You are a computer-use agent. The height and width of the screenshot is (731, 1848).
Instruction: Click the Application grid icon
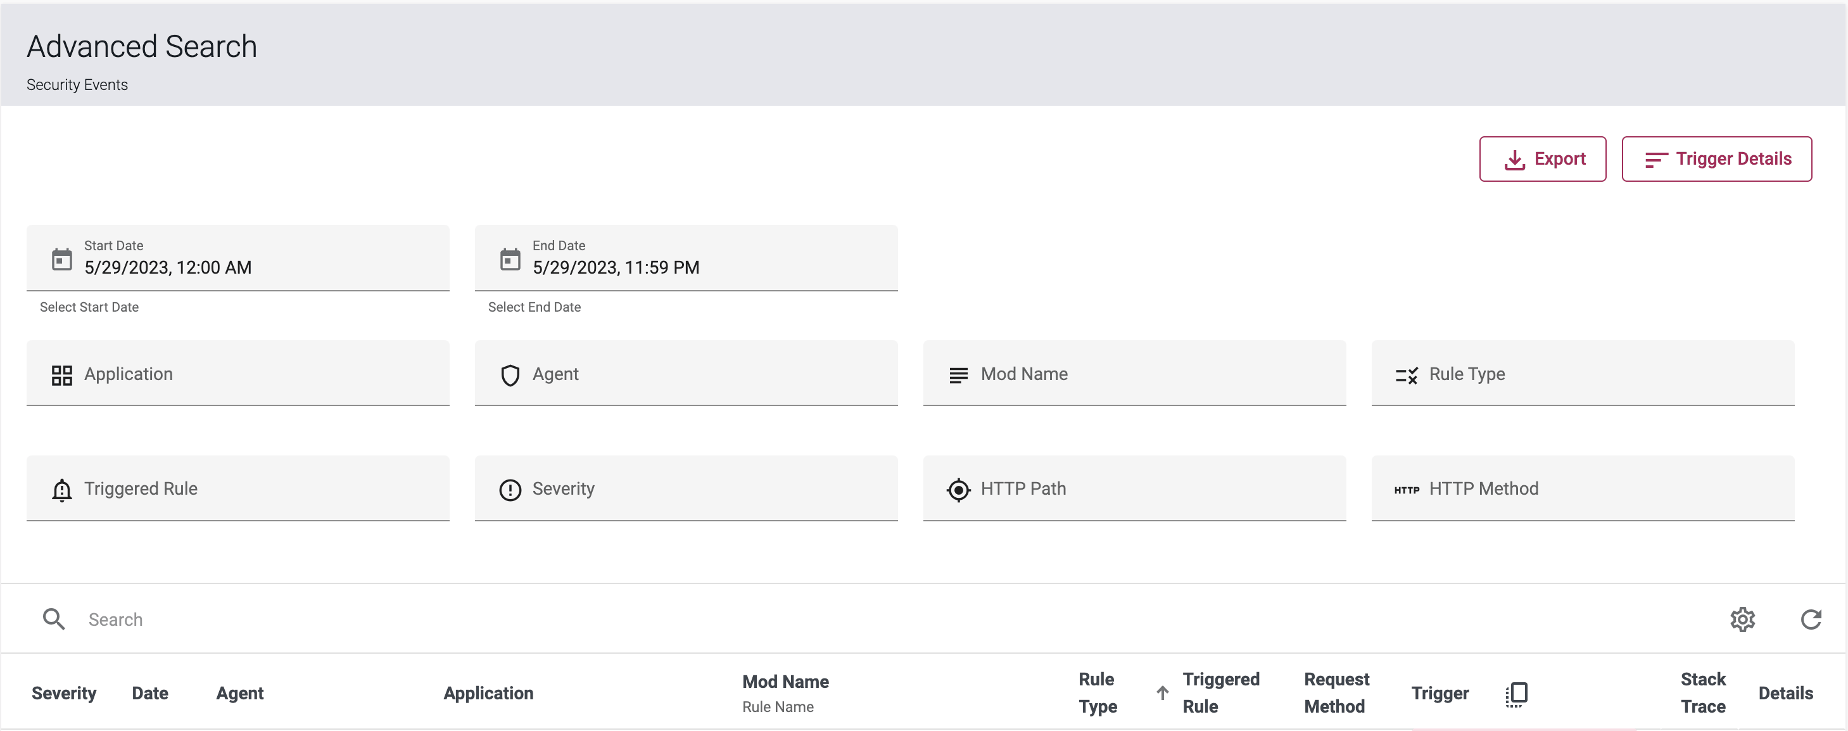(61, 374)
